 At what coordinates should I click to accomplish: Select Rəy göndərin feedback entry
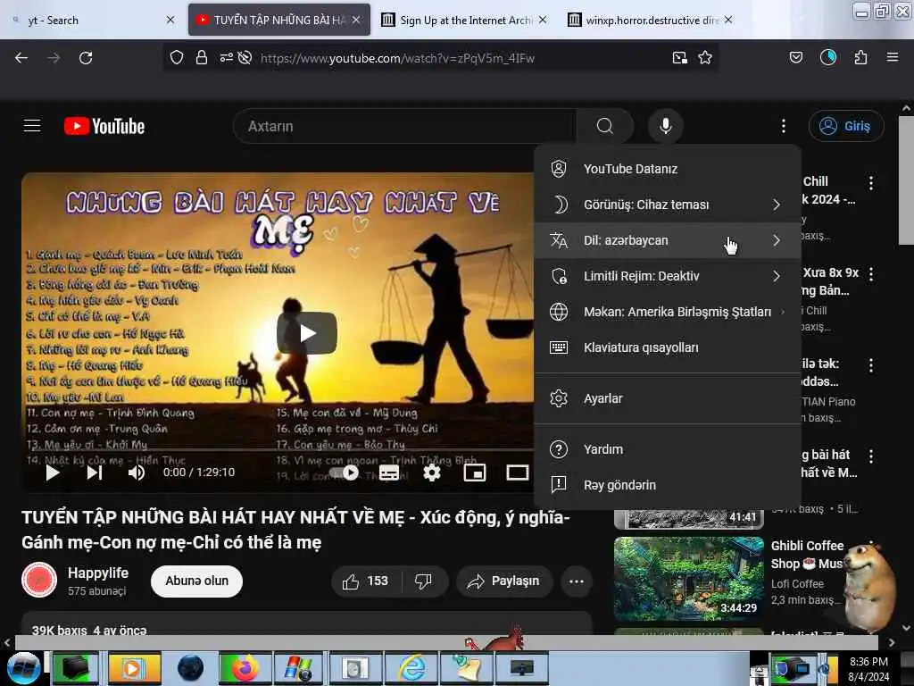click(x=668, y=485)
